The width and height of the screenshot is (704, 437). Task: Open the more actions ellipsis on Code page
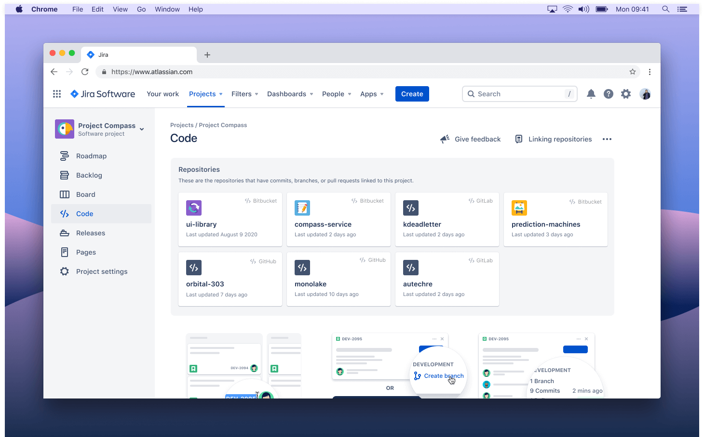tap(607, 139)
